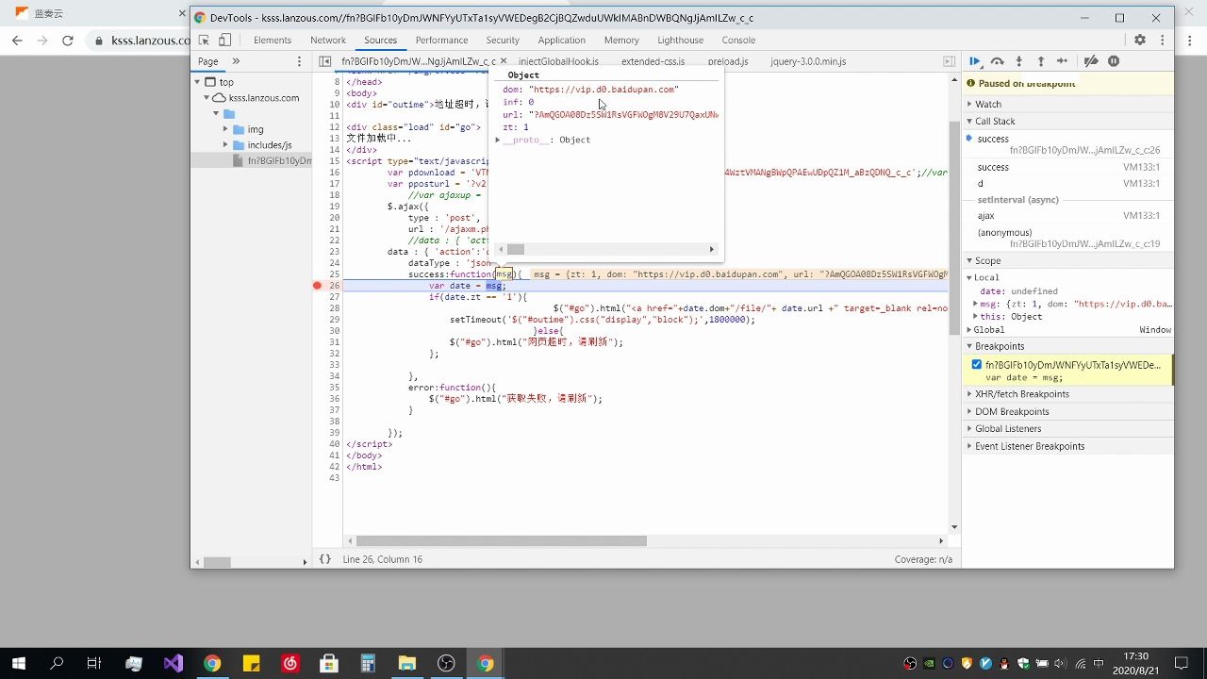Open the preload.js file tab
This screenshot has width=1207, height=679.
coord(728,61)
